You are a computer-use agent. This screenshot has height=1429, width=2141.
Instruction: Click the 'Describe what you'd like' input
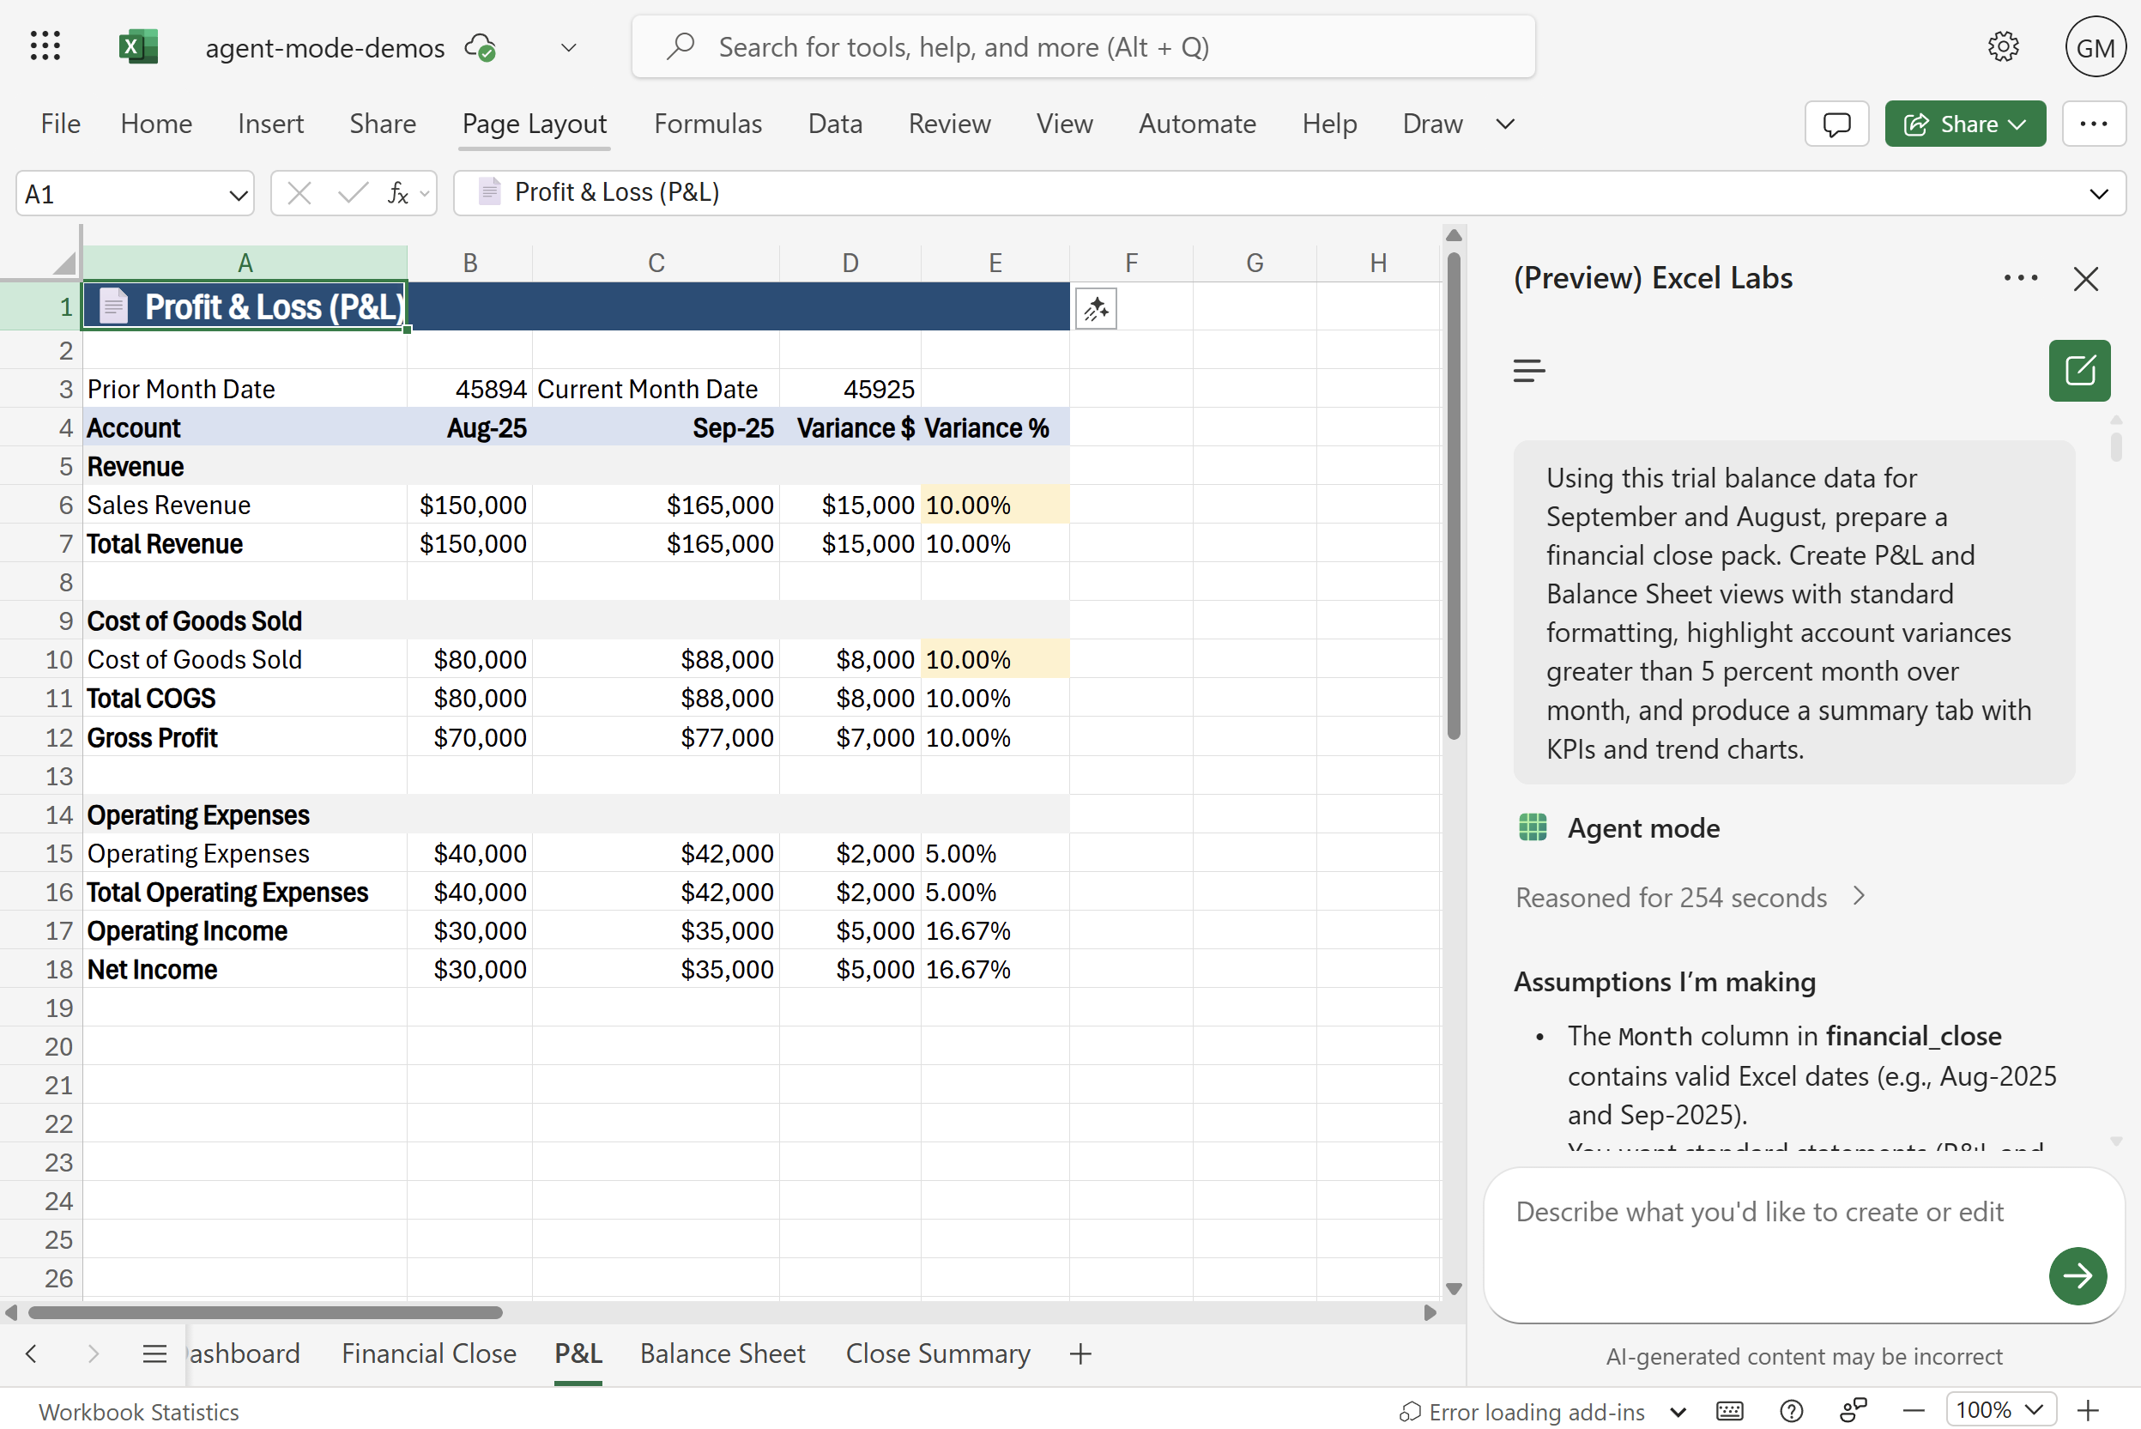[1758, 1212]
